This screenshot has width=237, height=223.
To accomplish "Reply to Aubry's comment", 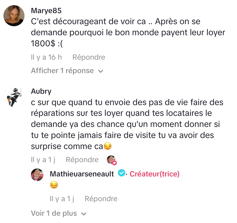I will (82, 160).
